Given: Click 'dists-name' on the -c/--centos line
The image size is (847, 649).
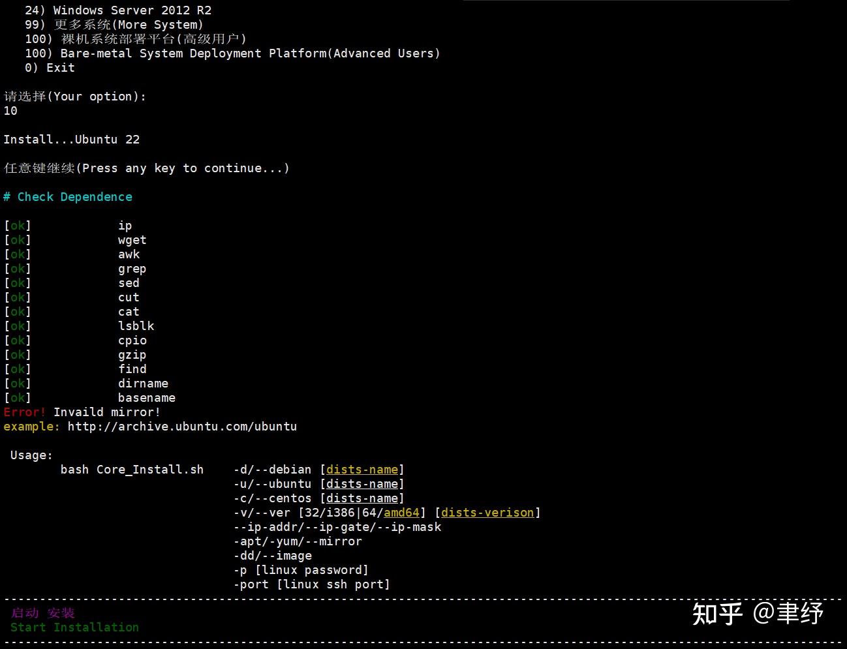Looking at the screenshot, I should coord(362,498).
